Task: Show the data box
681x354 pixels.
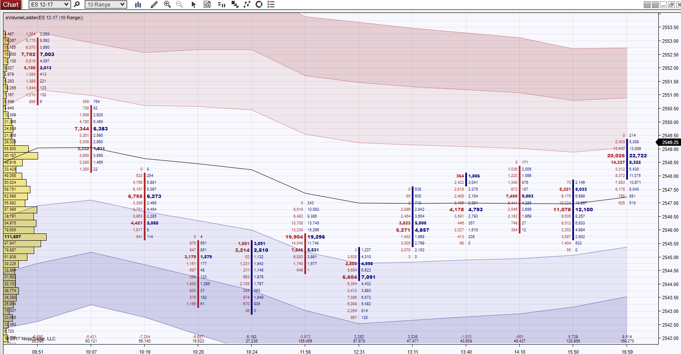Action: pos(207,4)
